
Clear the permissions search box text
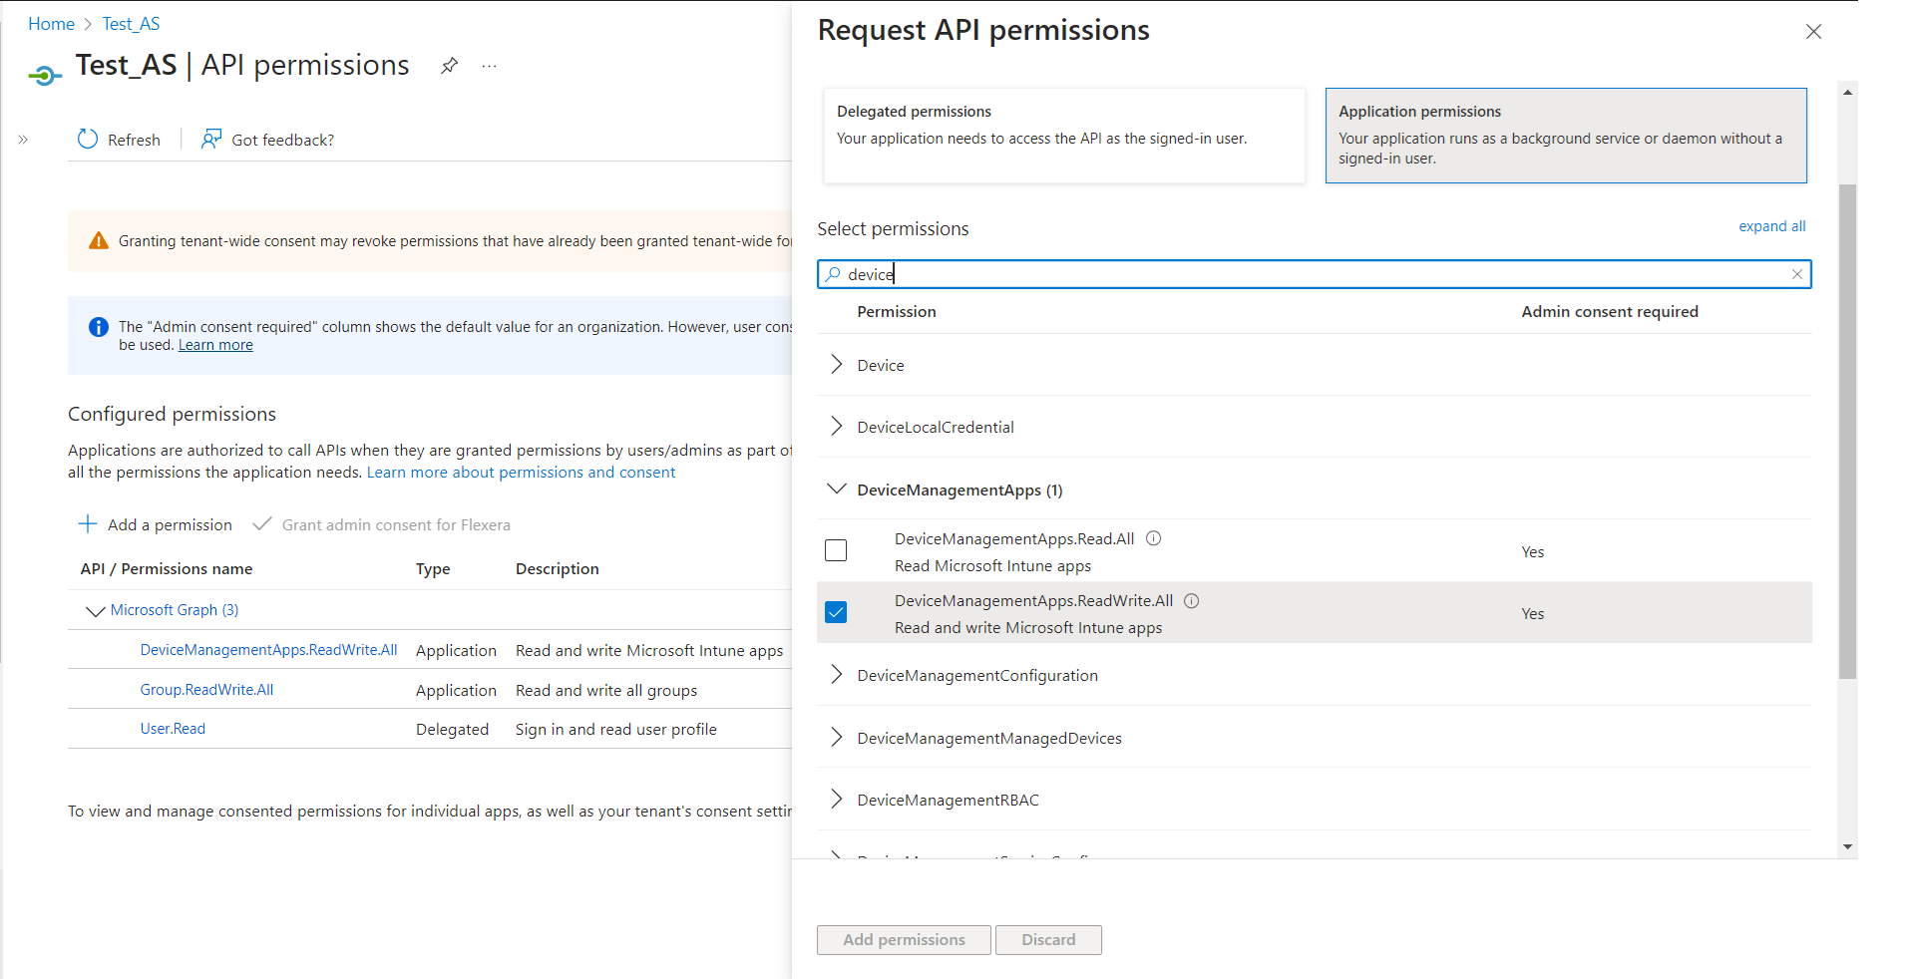point(1796,274)
